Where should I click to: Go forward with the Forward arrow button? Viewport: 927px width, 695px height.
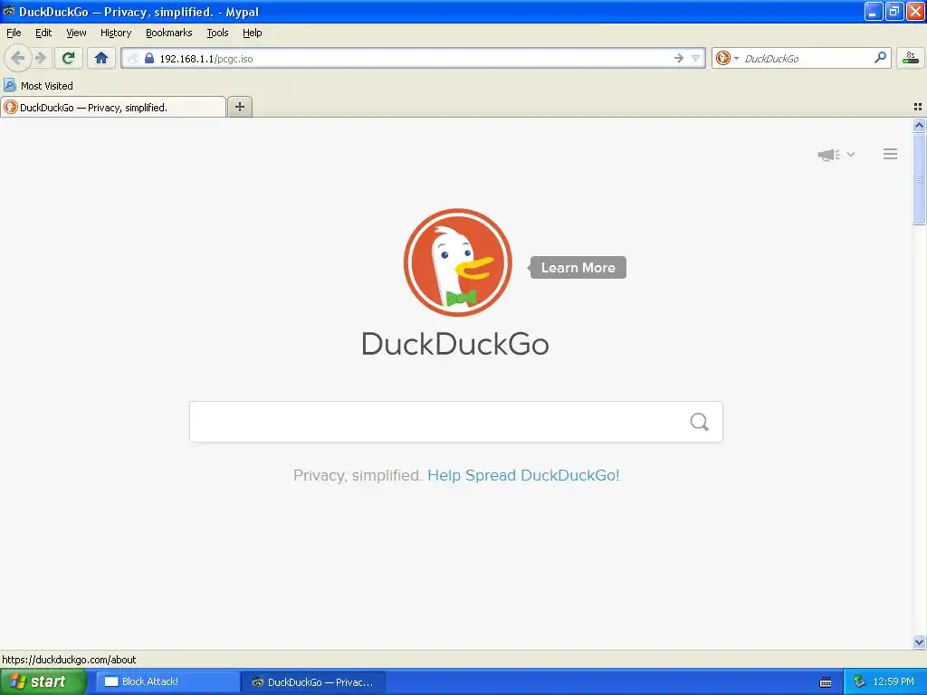(41, 58)
